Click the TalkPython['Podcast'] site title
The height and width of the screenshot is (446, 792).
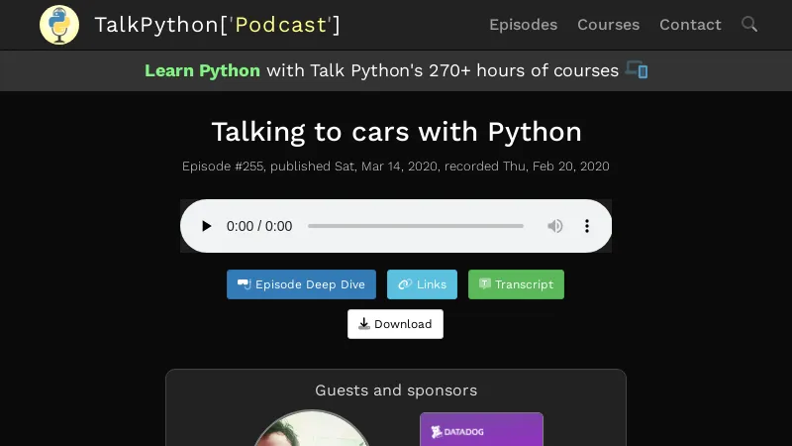click(x=217, y=25)
